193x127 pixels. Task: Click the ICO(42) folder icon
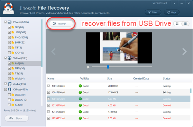tap(13, 53)
